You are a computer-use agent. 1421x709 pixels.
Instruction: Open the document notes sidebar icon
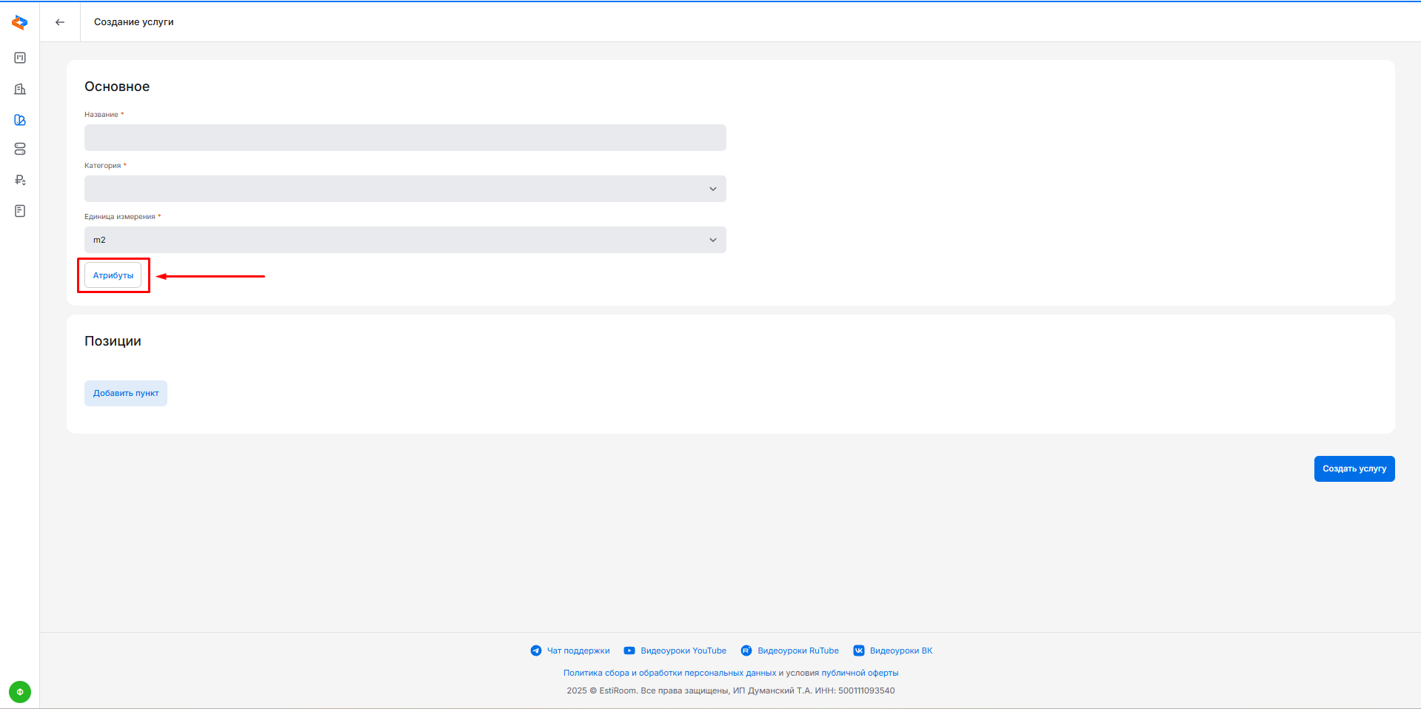pyautogui.click(x=20, y=211)
